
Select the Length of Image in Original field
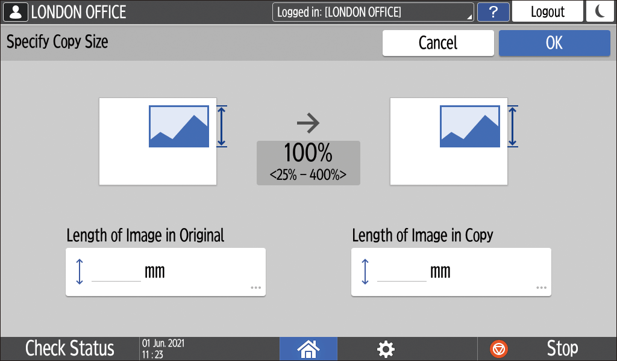(x=165, y=272)
